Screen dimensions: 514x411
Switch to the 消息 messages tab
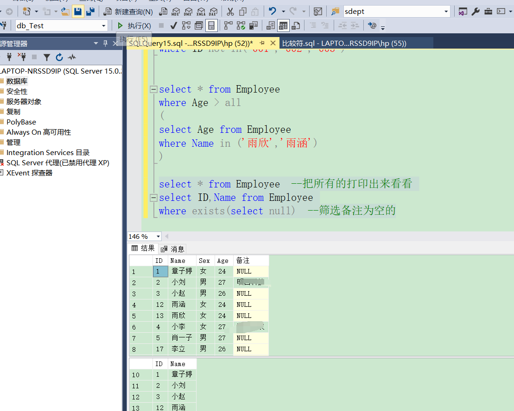[x=173, y=249]
